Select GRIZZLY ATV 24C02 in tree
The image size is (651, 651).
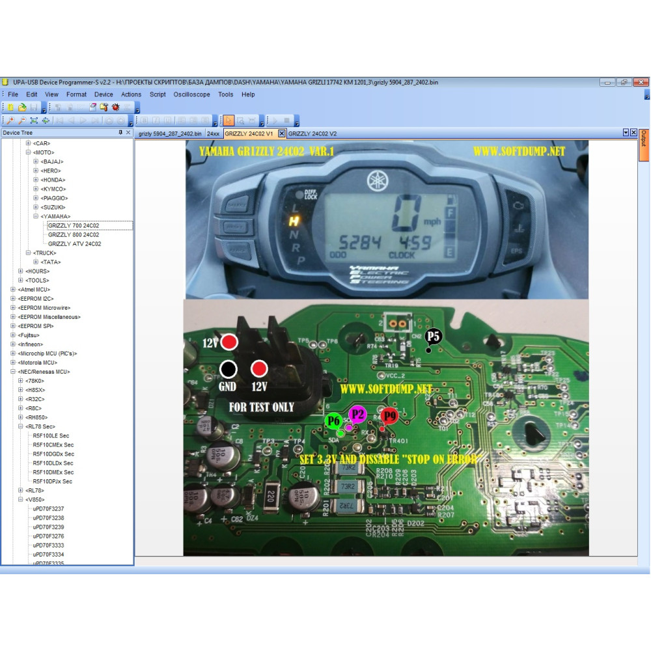pos(74,243)
